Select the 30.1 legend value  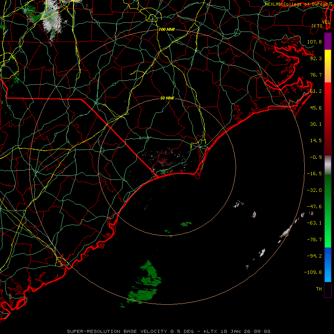point(316,124)
